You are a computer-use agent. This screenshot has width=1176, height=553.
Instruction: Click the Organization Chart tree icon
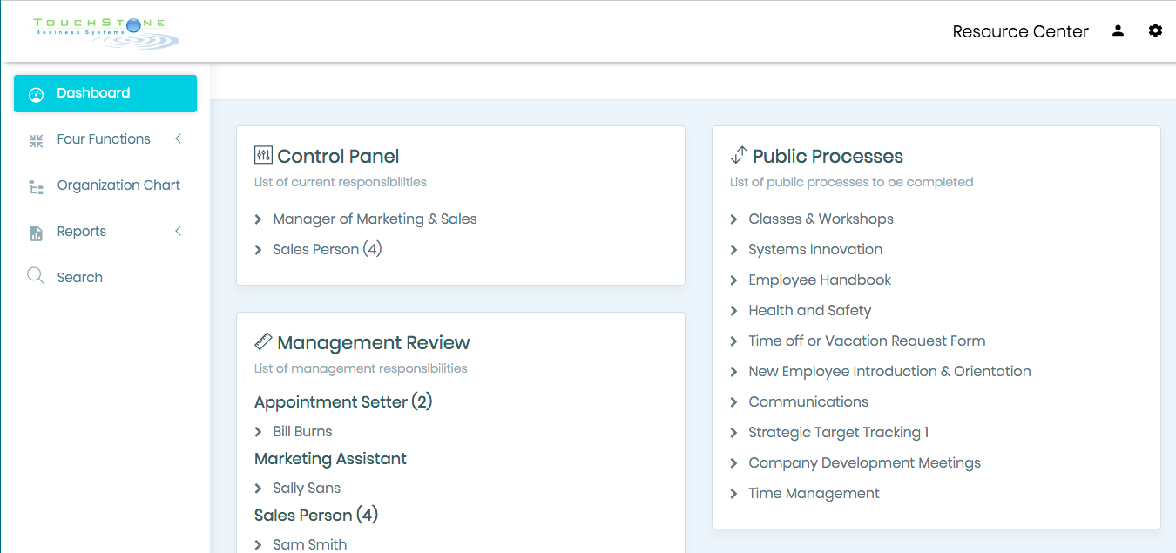click(x=36, y=186)
